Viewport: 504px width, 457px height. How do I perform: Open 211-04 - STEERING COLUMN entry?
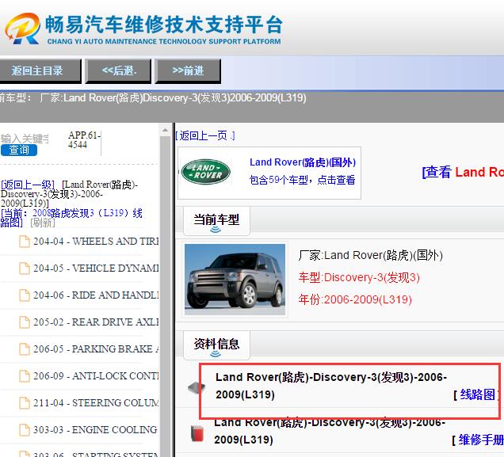coord(96,403)
